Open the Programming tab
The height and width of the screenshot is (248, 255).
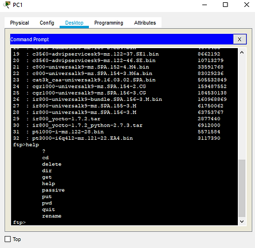coord(108,23)
